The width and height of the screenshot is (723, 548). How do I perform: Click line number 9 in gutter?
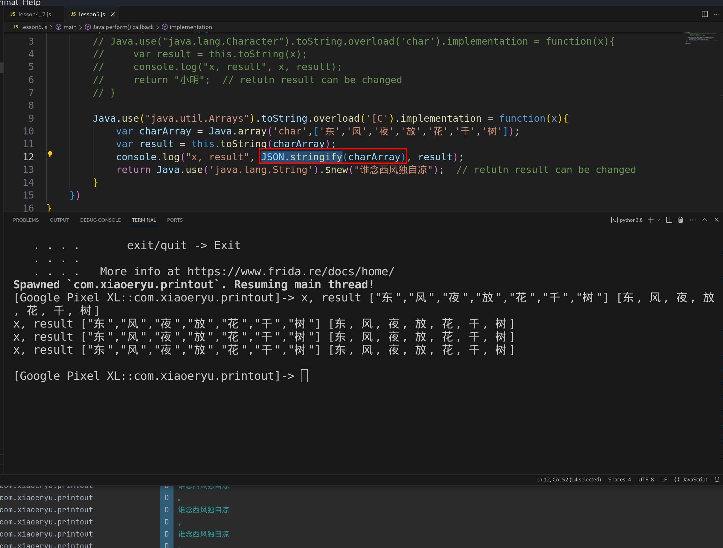click(31, 118)
